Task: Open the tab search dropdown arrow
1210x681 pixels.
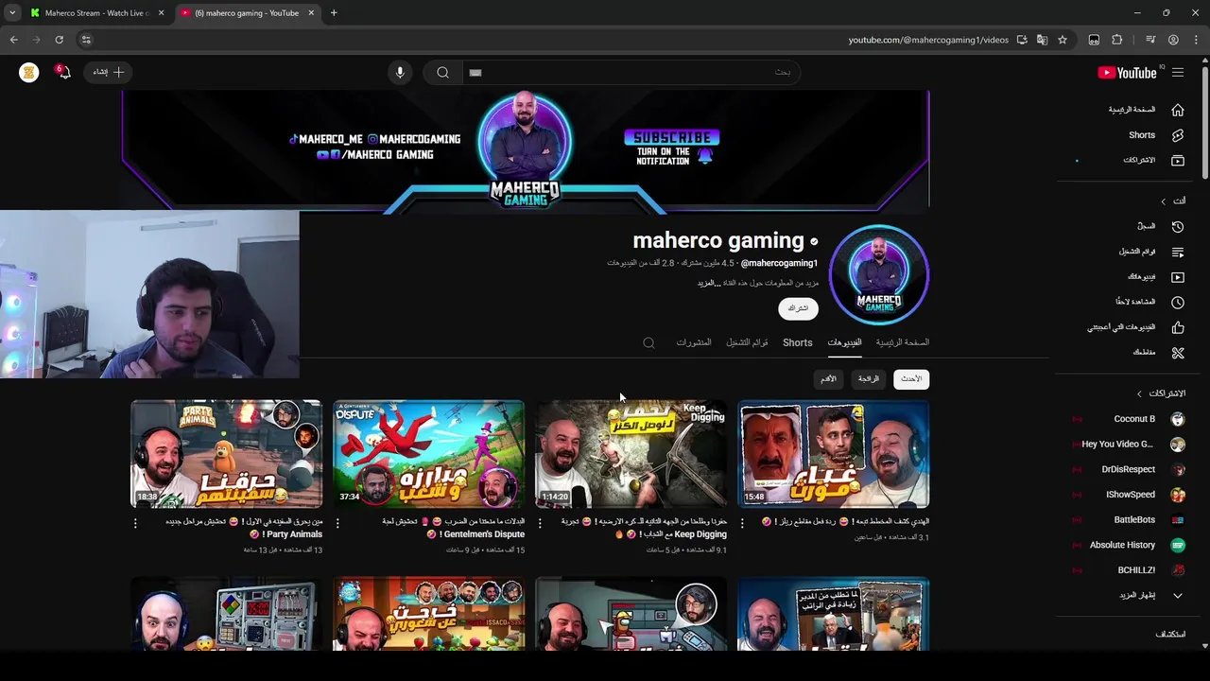Action: (11, 13)
